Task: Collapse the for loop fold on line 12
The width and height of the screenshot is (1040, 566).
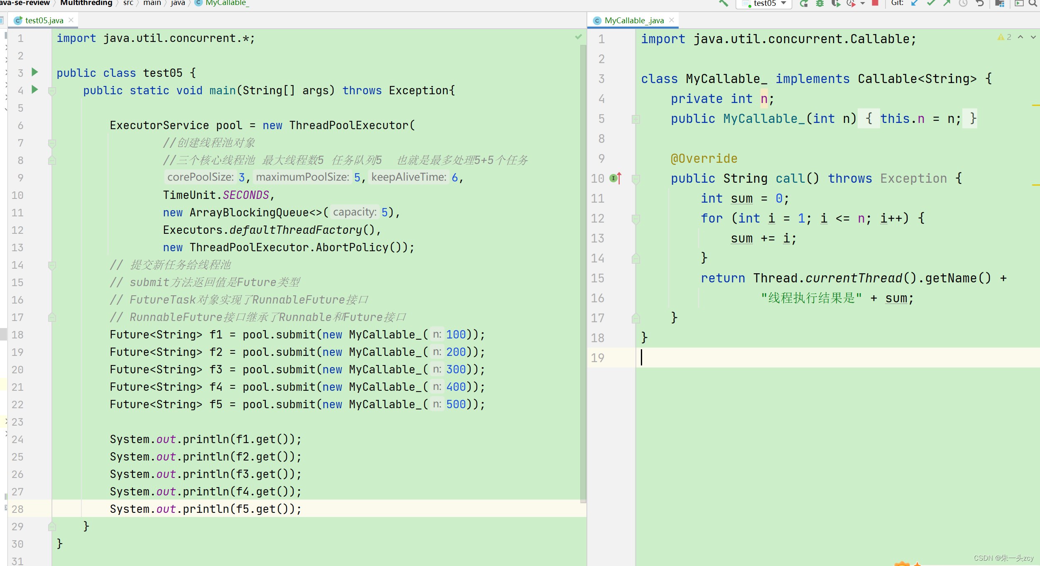Action: pyautogui.click(x=635, y=219)
